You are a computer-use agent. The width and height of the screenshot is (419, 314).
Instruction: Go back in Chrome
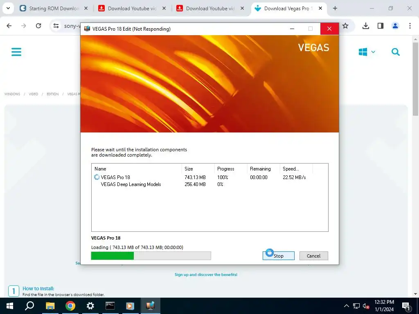tap(9, 26)
